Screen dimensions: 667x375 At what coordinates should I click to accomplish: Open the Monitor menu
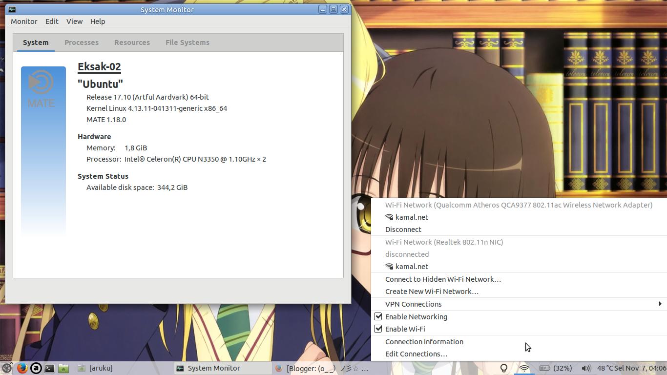tap(24, 21)
